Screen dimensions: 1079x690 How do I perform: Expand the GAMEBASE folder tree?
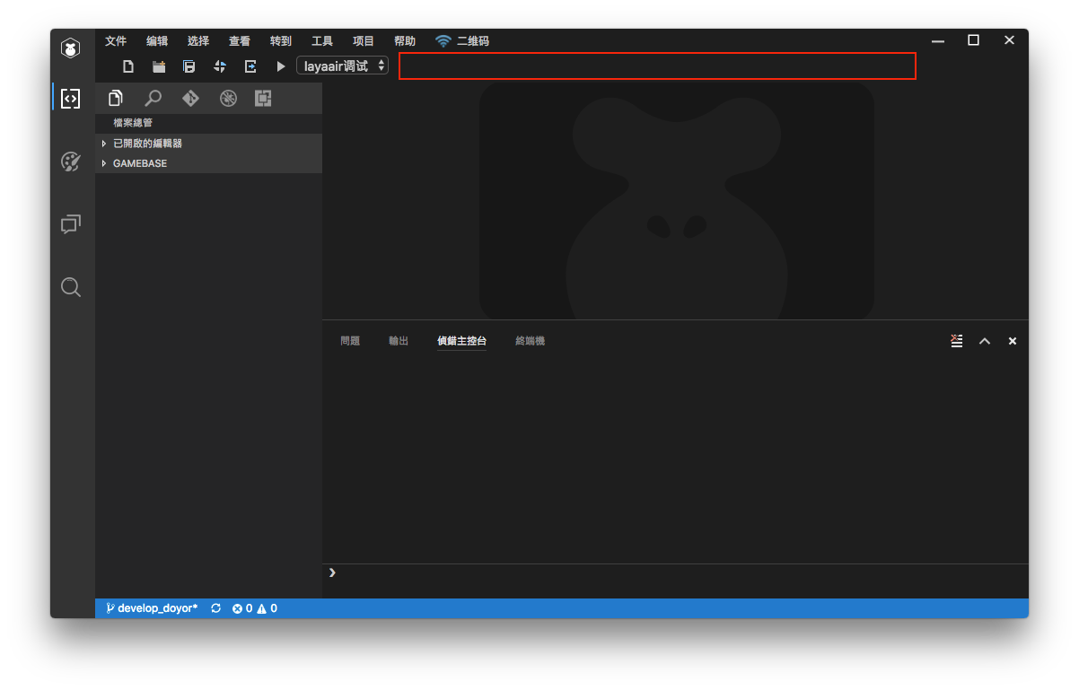click(139, 163)
